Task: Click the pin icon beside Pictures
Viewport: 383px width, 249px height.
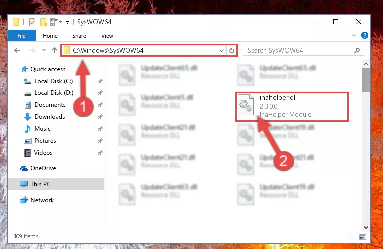Action: 100,141
